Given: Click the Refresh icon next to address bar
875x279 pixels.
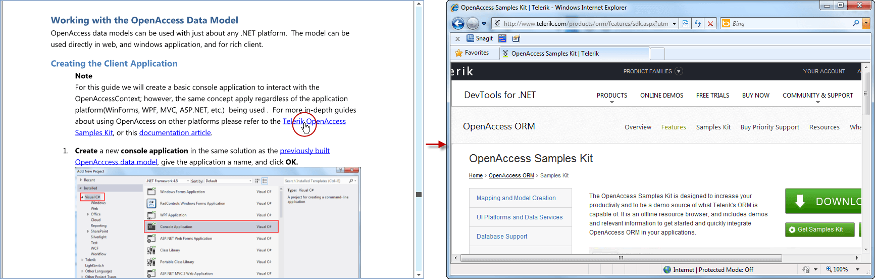Looking at the screenshot, I should (x=698, y=24).
